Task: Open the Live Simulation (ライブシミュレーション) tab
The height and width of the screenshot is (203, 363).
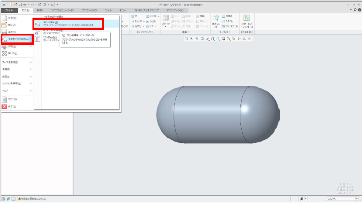Action: pyautogui.click(x=63, y=10)
